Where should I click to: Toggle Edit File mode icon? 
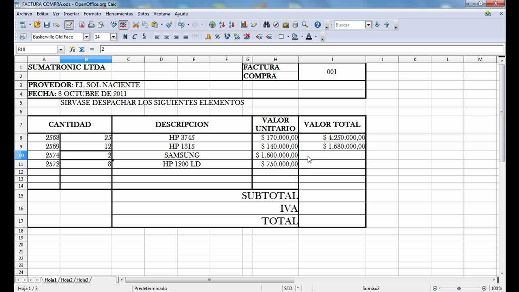pyautogui.click(x=69, y=25)
